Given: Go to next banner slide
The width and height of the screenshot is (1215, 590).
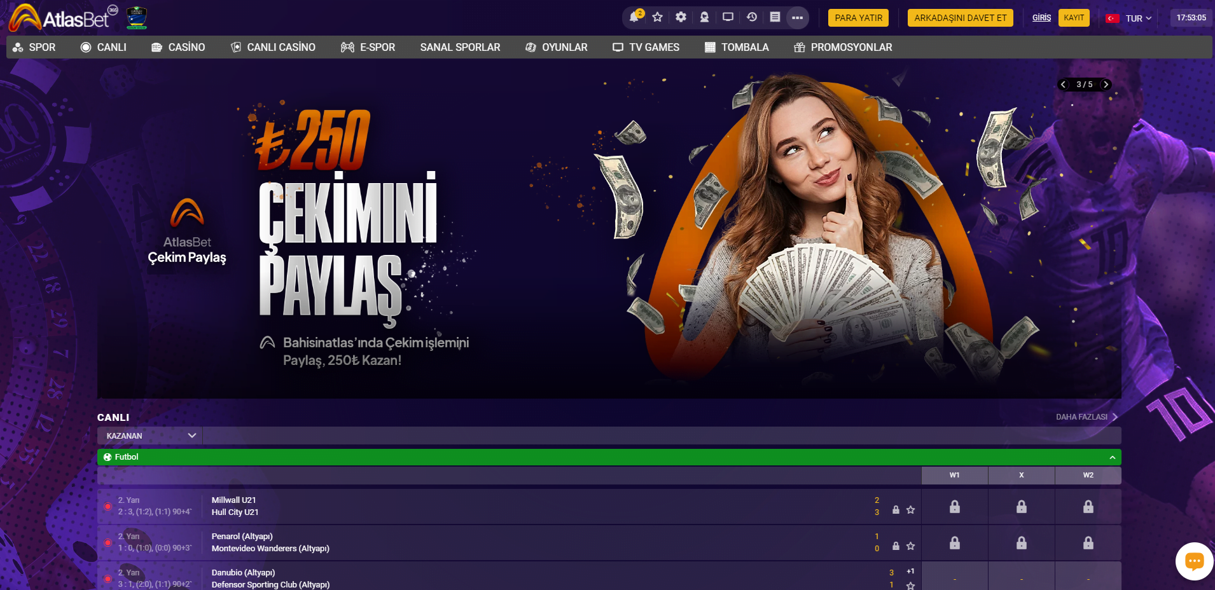Looking at the screenshot, I should click(1106, 85).
